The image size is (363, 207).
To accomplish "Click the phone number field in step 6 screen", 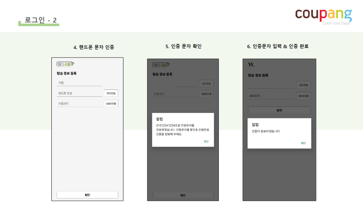I will (271, 85).
